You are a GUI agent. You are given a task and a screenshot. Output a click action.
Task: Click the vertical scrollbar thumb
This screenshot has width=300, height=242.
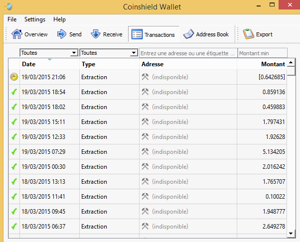(x=291, y=71)
